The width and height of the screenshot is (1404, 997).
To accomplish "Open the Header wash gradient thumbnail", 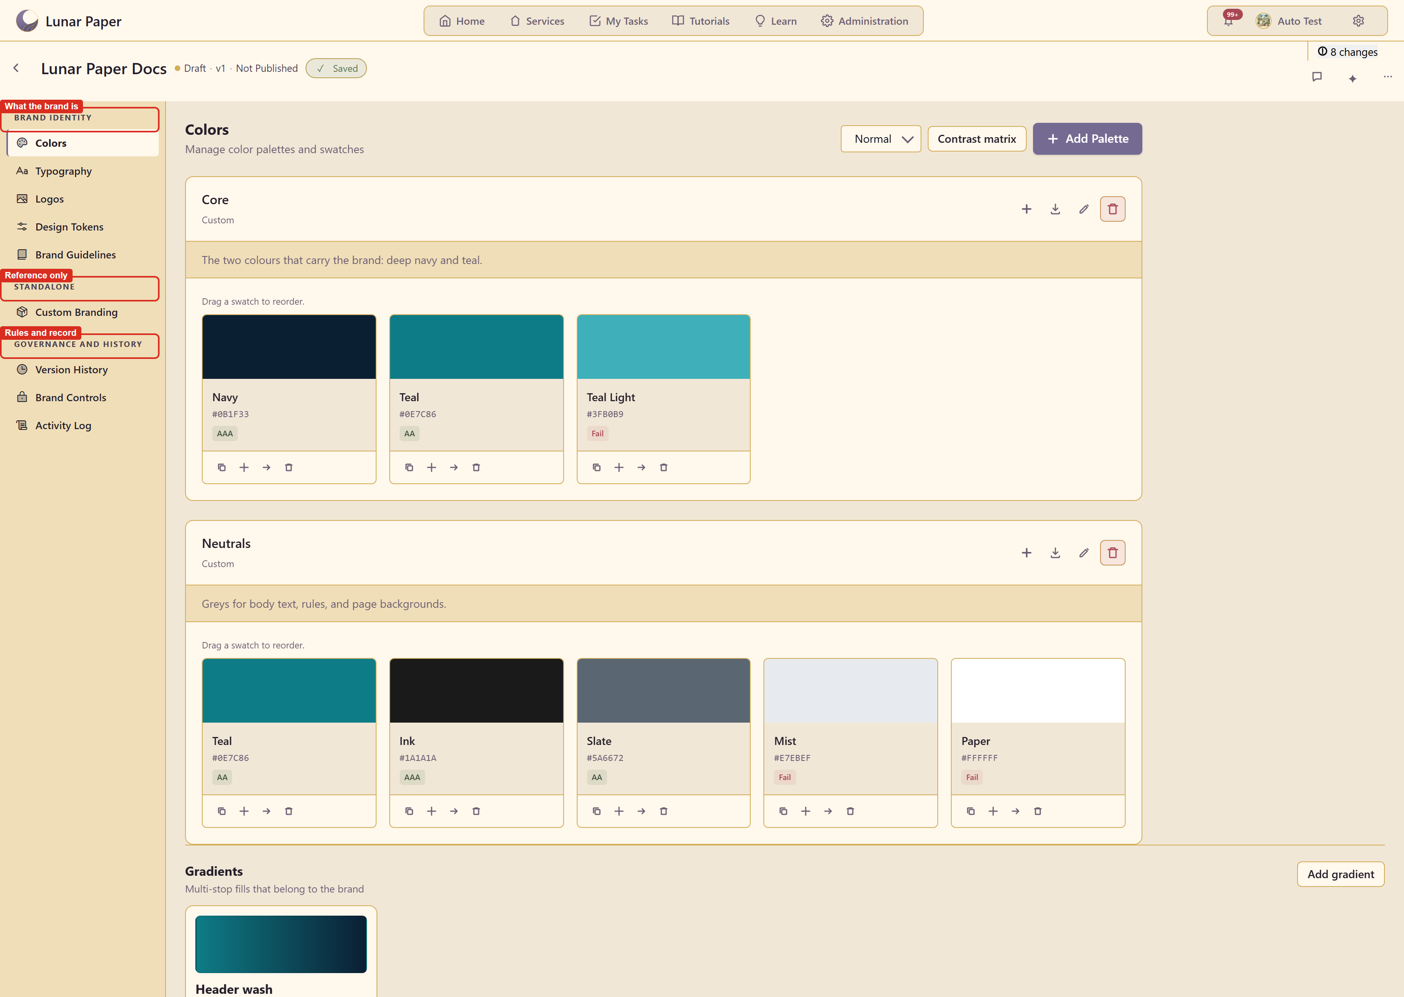I will tap(281, 944).
